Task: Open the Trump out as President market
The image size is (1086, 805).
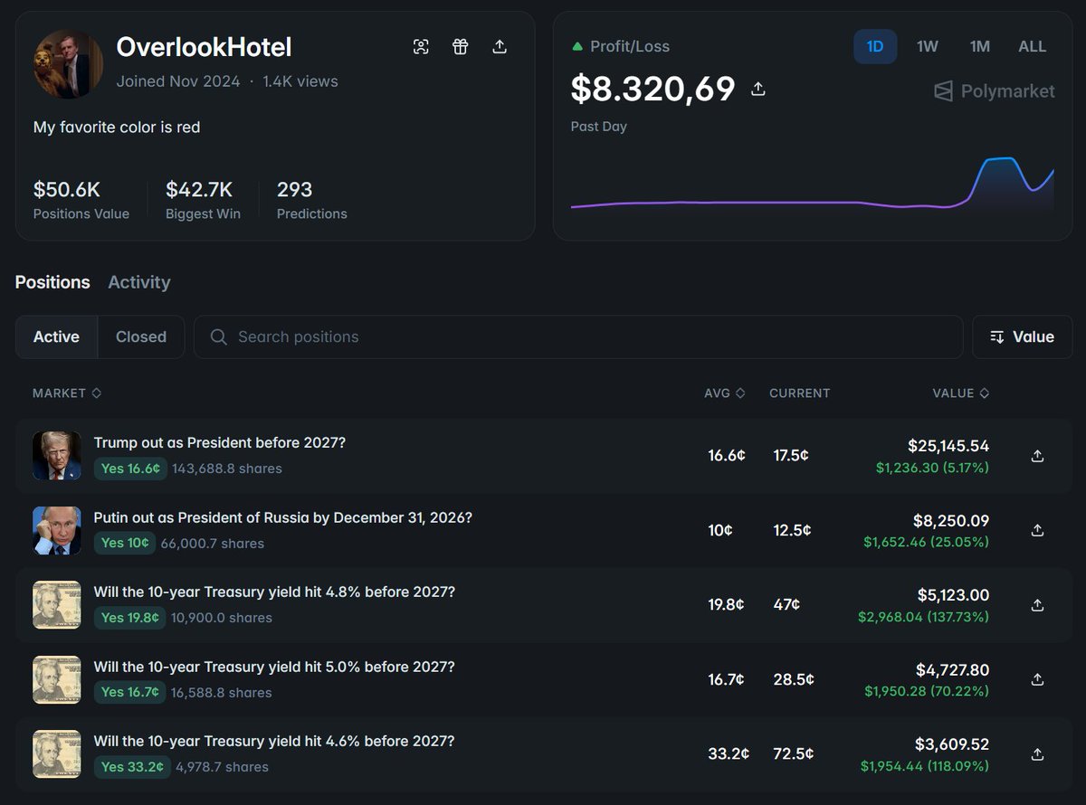Action: [x=220, y=442]
